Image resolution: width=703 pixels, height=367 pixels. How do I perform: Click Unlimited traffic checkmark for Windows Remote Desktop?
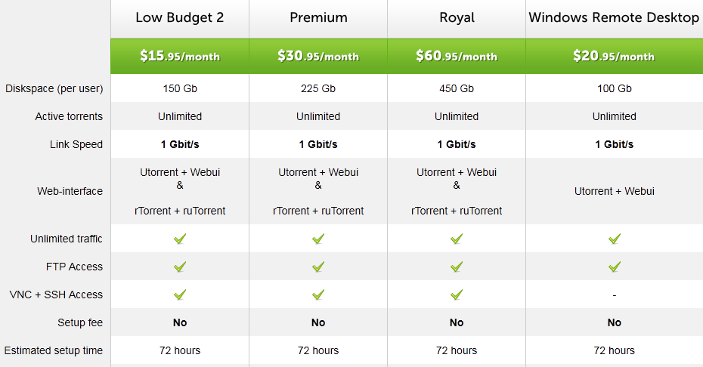[615, 239]
